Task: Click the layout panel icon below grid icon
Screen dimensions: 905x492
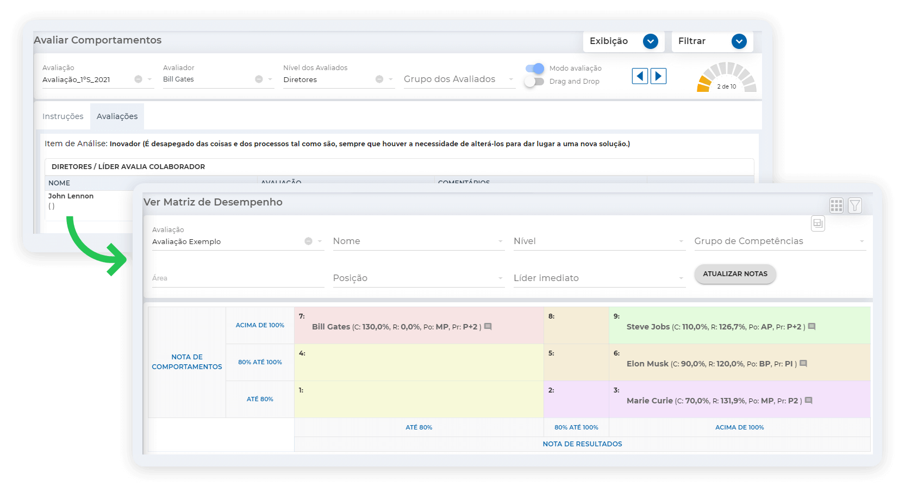Action: (x=817, y=223)
